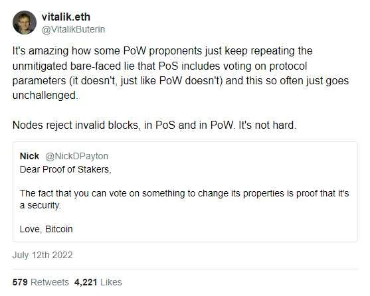The height and width of the screenshot is (296, 370).
Task: Click the quoted text about voting being a security
Action: click(185, 199)
